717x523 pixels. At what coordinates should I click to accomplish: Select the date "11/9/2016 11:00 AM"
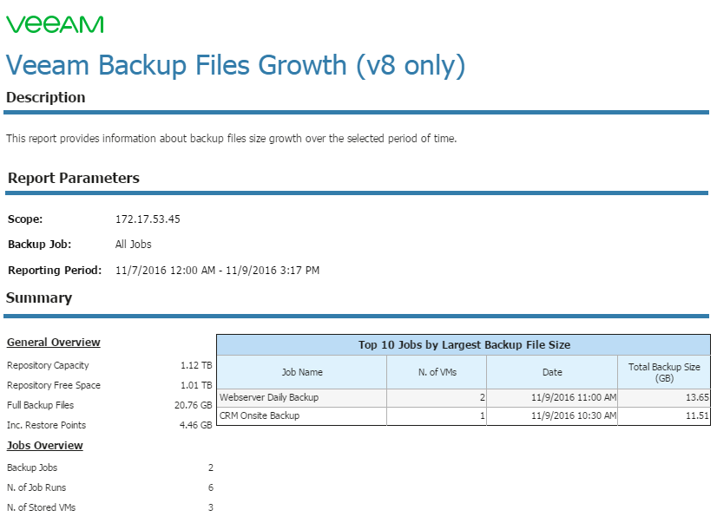point(574,397)
